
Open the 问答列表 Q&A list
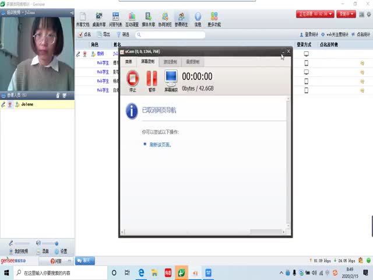click(115, 19)
